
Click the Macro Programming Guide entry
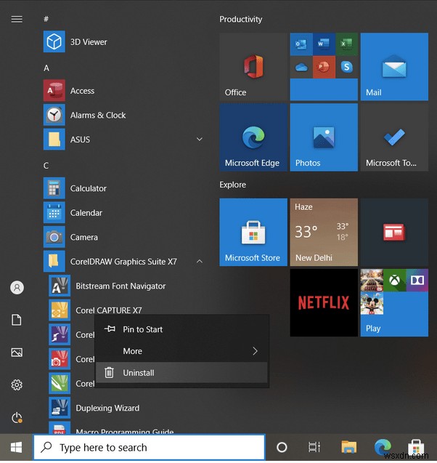(124, 432)
